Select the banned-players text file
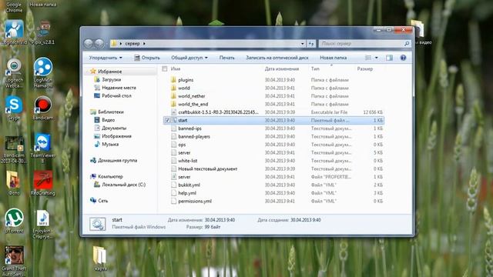This screenshot has width=493, height=277. 193,137
